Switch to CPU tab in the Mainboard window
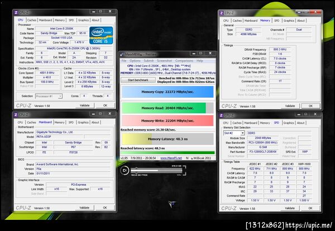335x231 pixels. (20, 122)
